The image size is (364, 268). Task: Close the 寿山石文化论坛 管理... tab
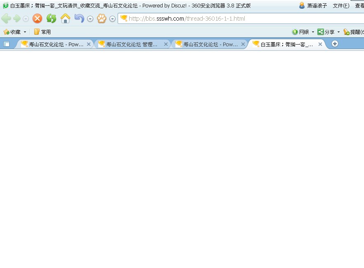point(166,44)
